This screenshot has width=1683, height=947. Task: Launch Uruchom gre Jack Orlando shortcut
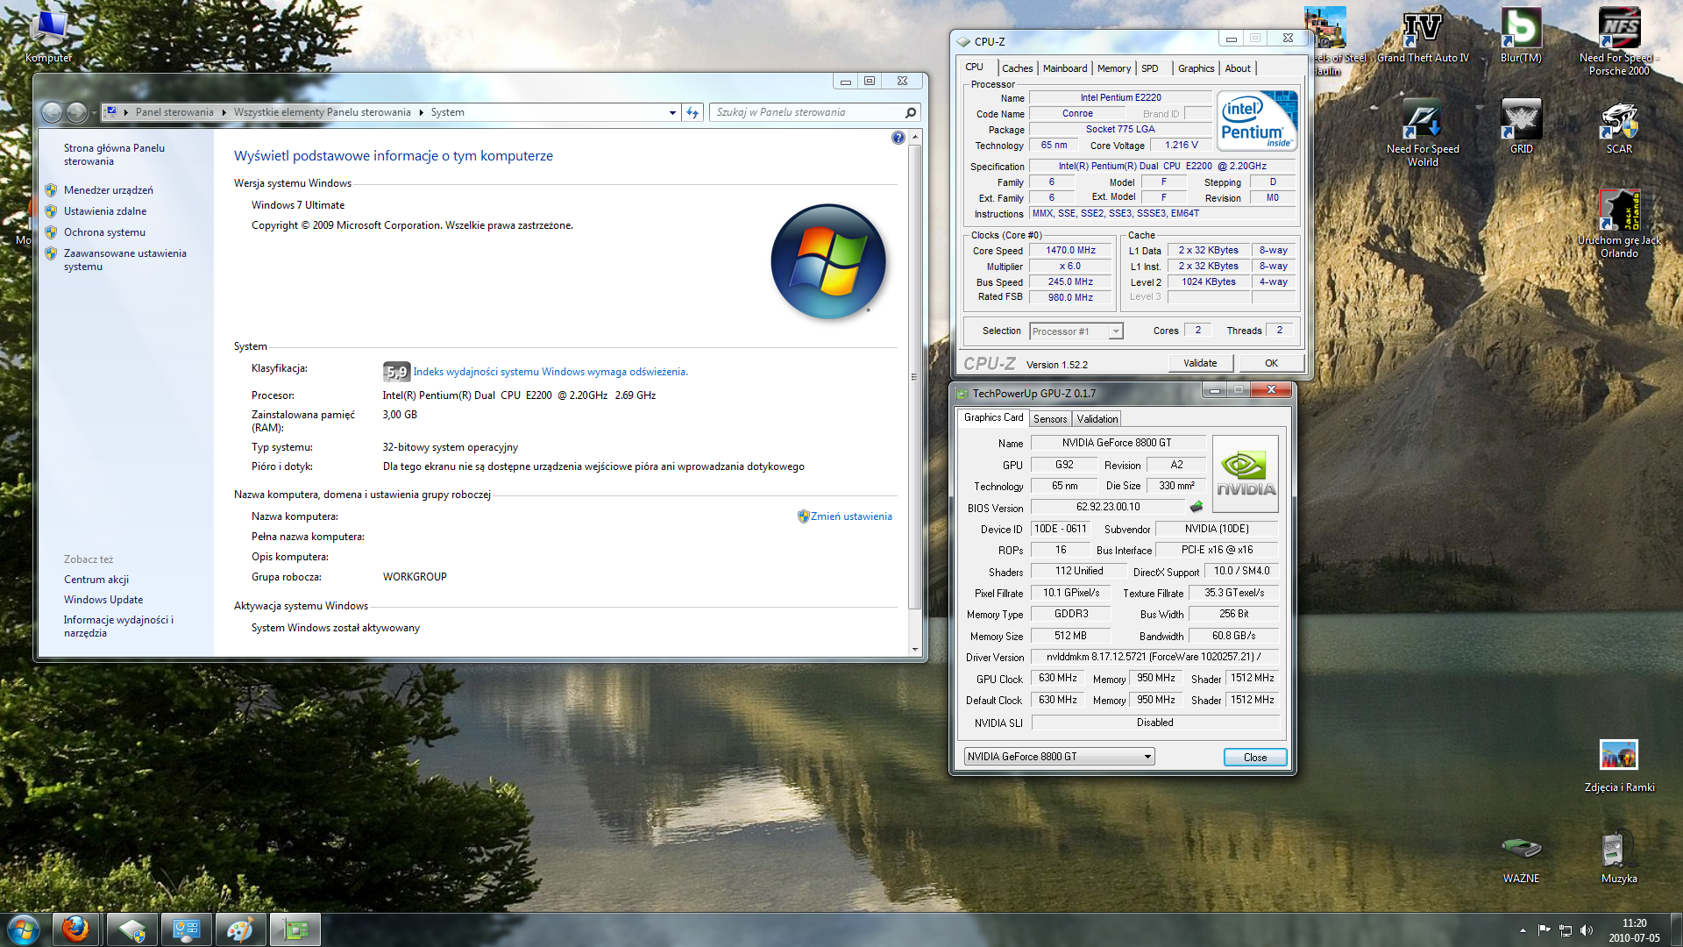[x=1619, y=224]
